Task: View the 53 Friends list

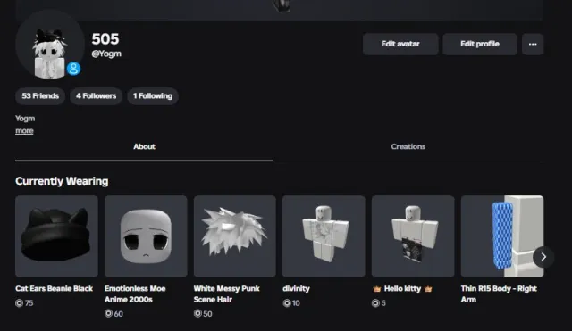Action: tap(40, 96)
